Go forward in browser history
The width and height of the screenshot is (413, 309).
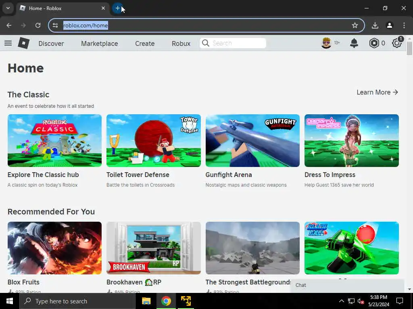pos(23,25)
